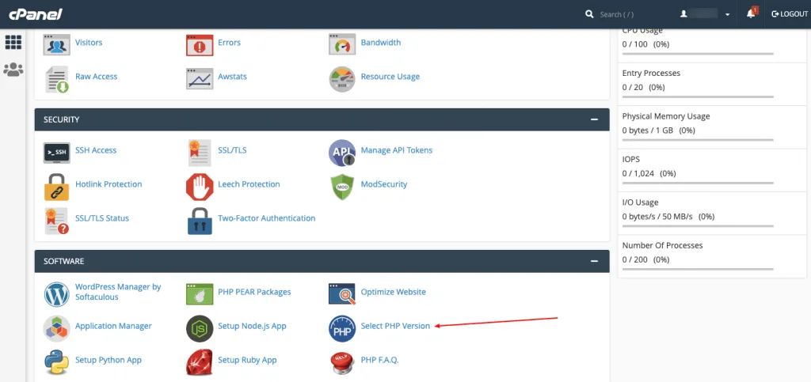
Task: Open the Manage API Tokens link
Action: (396, 150)
